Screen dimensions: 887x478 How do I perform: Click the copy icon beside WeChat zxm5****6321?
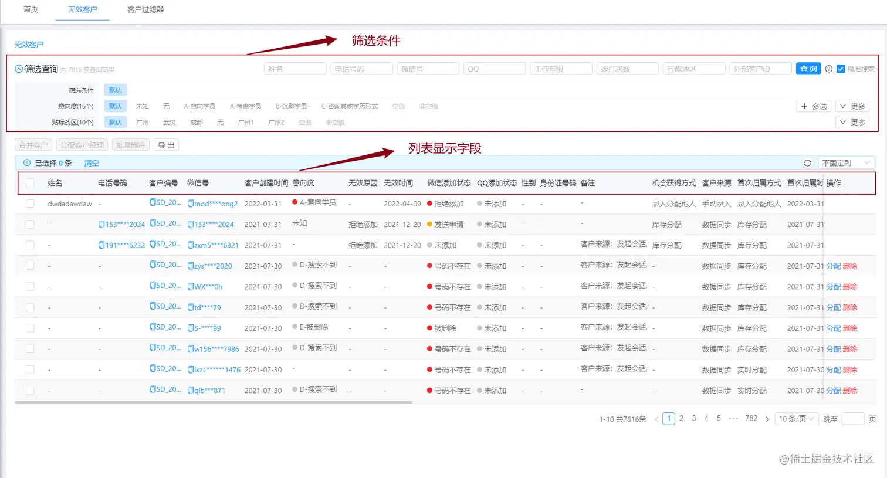pyautogui.click(x=190, y=245)
